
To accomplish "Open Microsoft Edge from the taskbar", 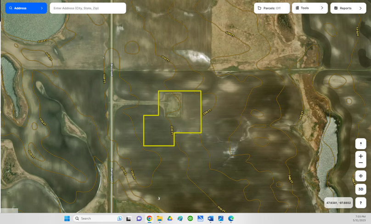I will pyautogui.click(x=231, y=218).
